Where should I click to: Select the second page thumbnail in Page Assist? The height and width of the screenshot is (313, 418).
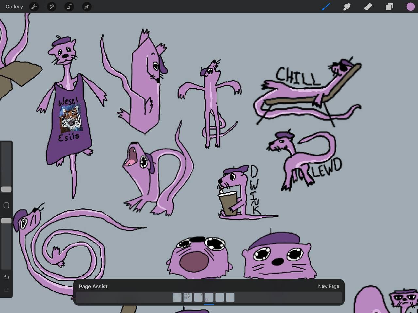tap(187, 297)
